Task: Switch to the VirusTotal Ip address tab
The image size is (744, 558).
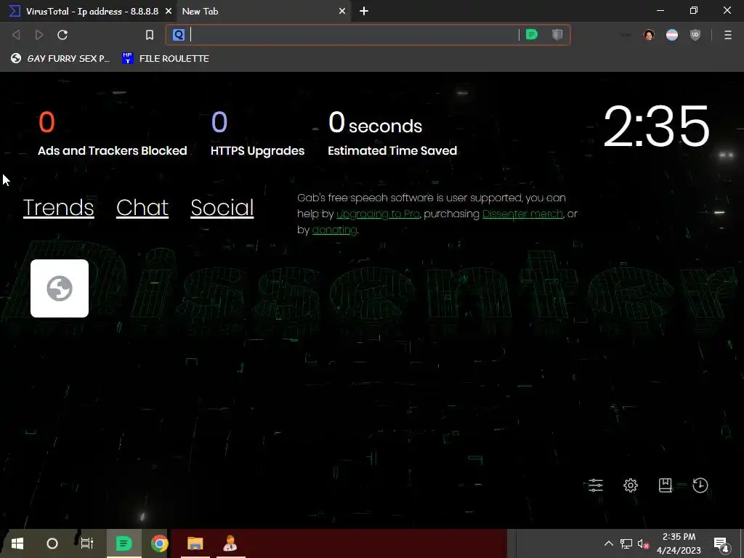Action: click(88, 11)
